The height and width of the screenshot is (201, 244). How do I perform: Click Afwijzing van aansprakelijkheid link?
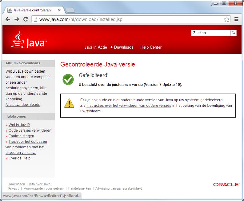pos(119,188)
